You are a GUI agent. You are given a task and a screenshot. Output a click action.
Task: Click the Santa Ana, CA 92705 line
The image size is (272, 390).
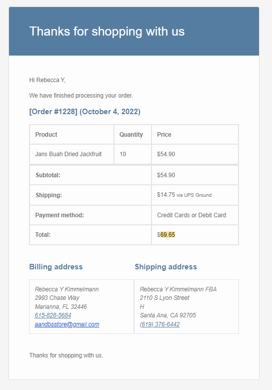[x=167, y=315]
